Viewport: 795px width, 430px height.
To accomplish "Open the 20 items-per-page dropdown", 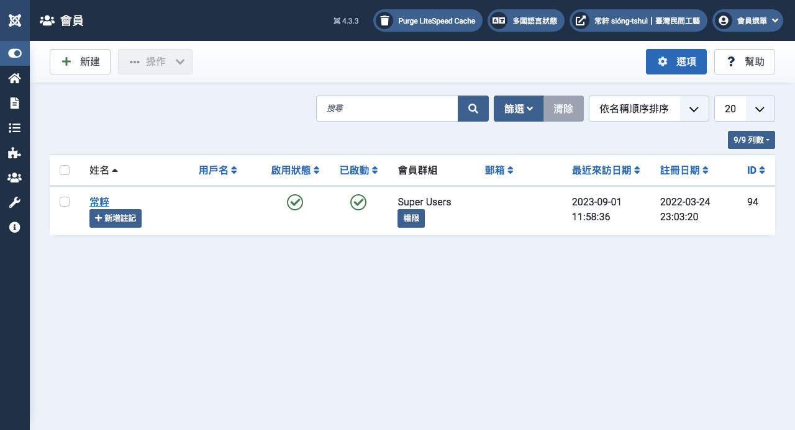I will (744, 109).
